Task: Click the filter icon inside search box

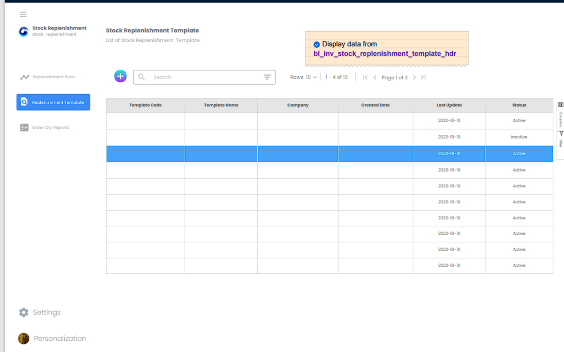Action: click(x=267, y=77)
